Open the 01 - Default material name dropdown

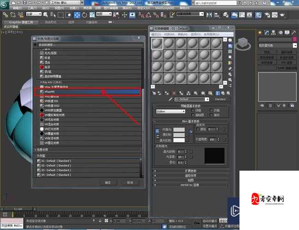[191, 99]
